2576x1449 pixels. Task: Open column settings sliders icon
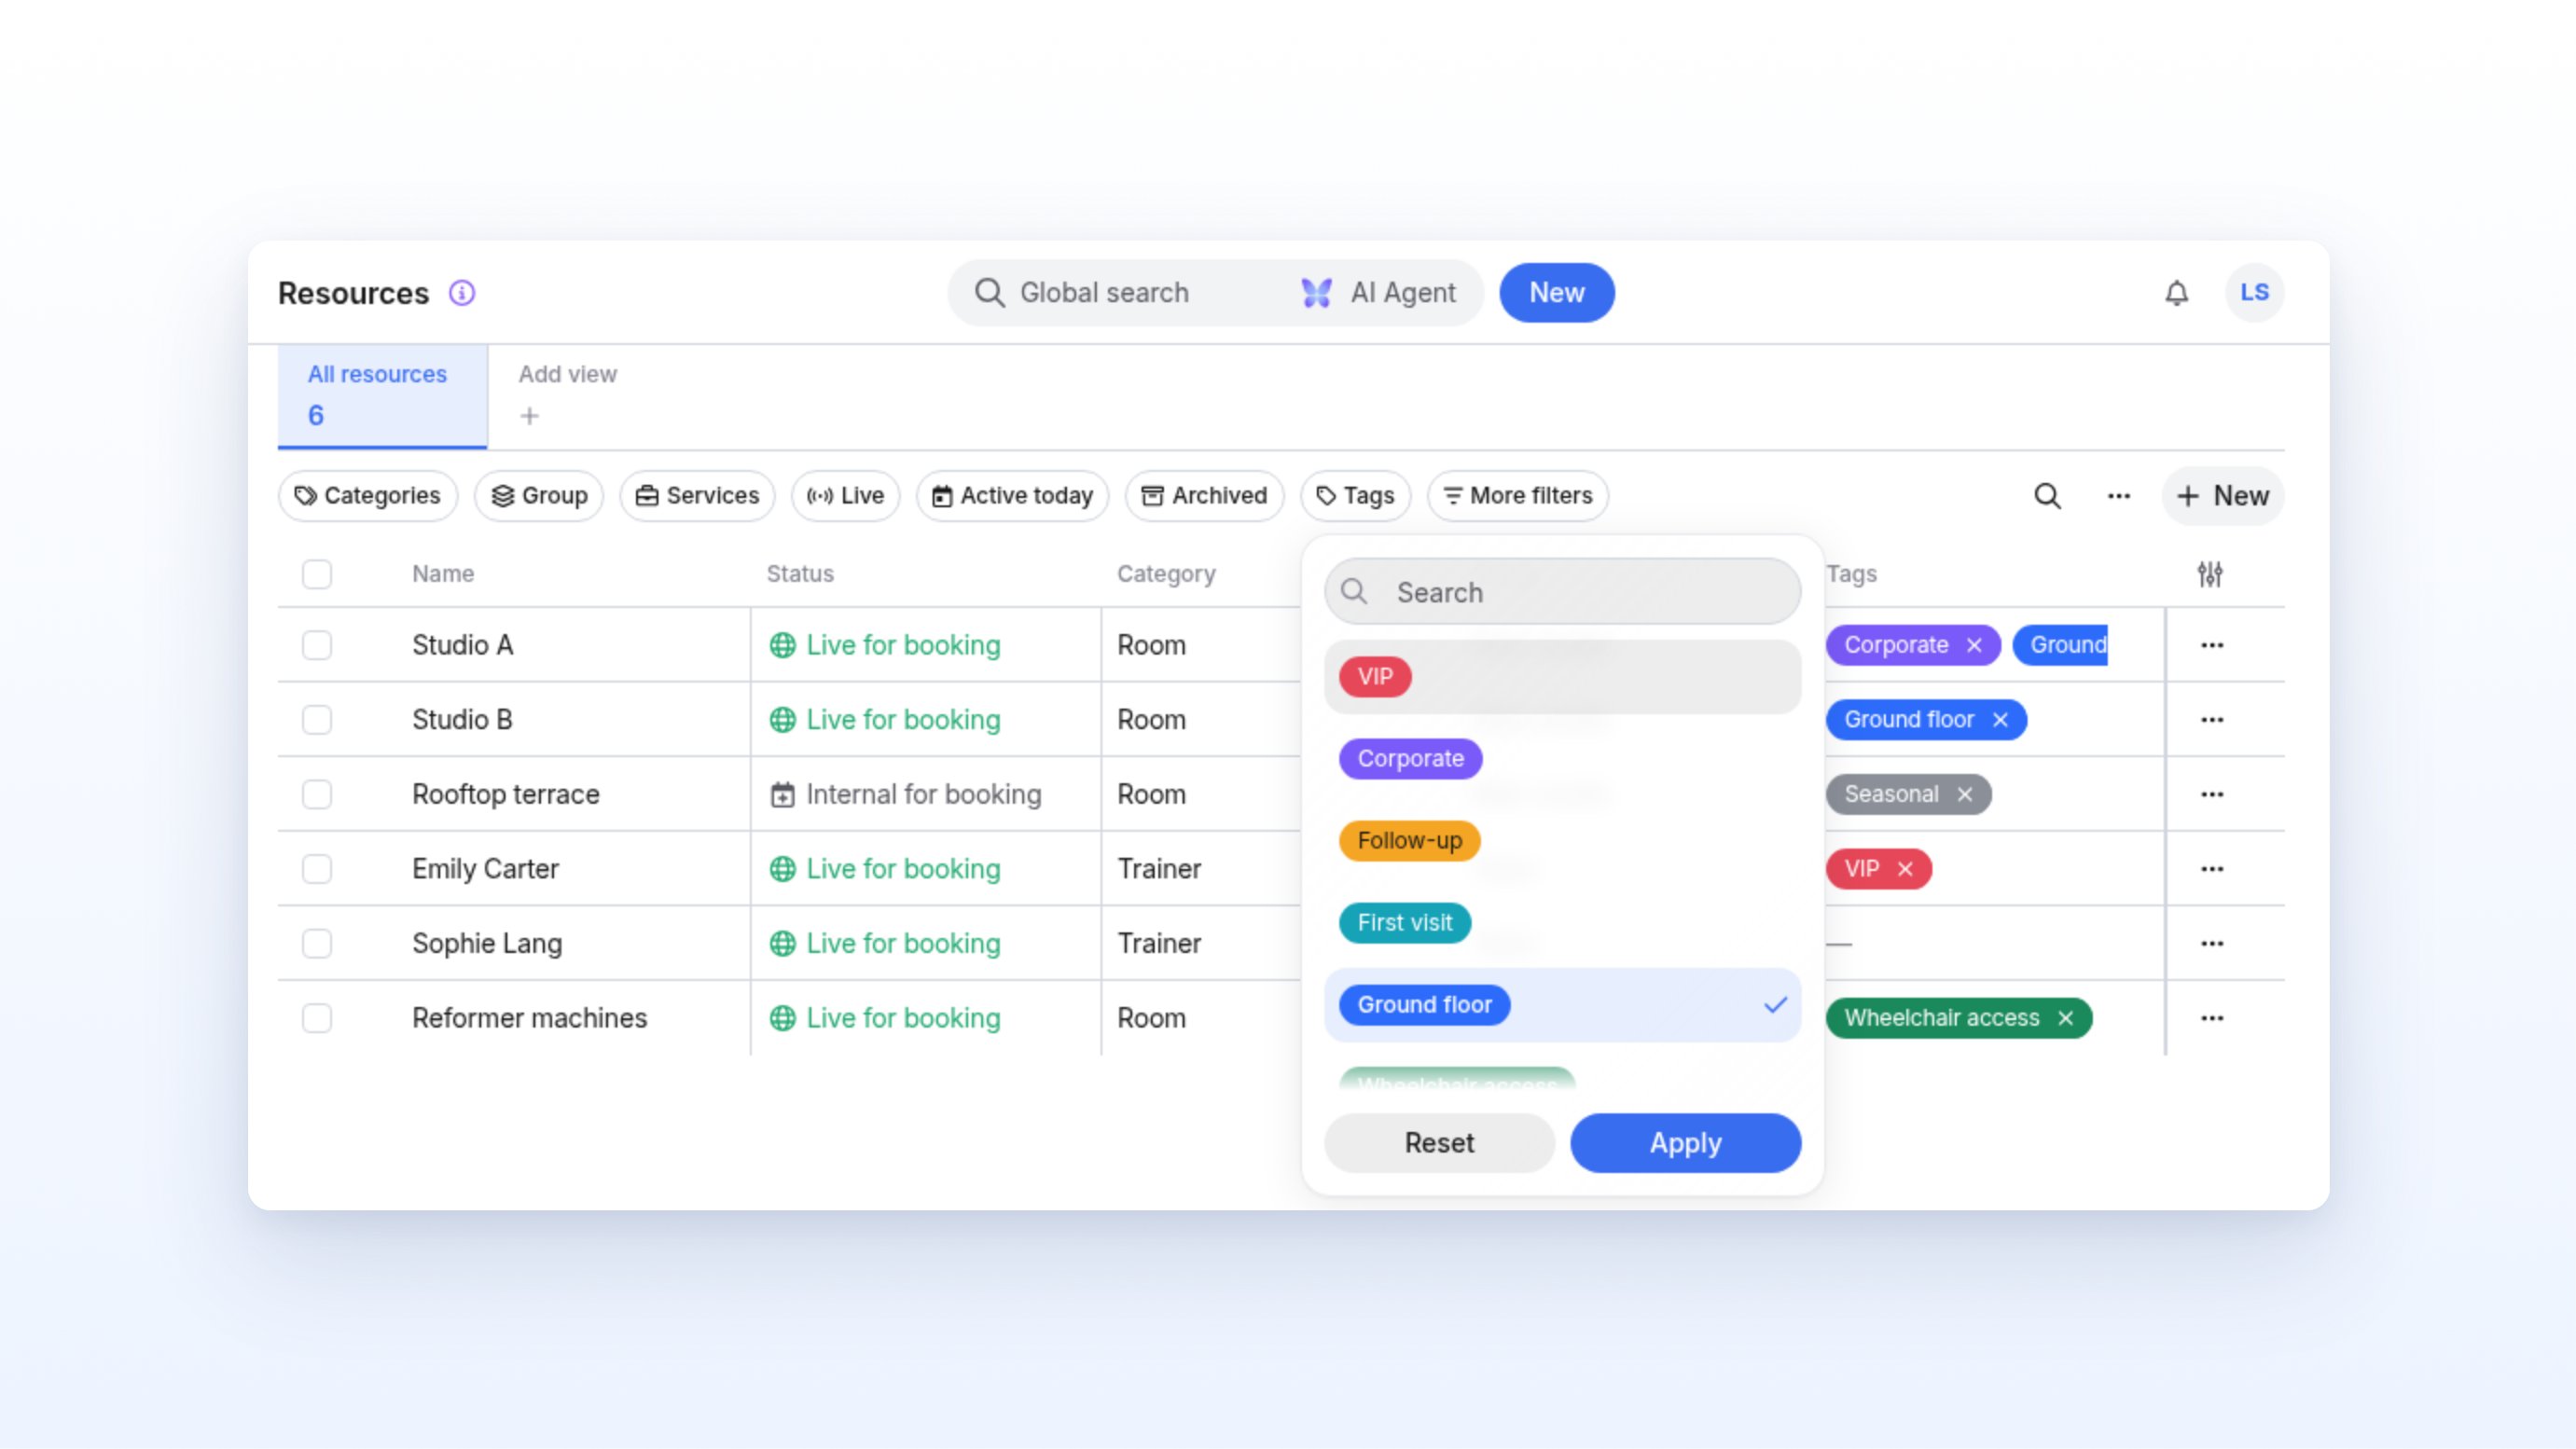2210,574
